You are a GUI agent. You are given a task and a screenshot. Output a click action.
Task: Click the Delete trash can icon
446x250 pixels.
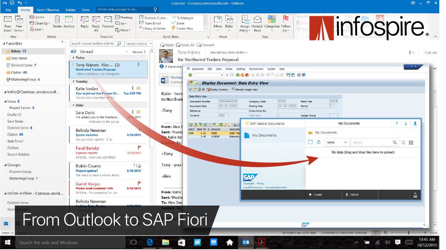pos(57,20)
